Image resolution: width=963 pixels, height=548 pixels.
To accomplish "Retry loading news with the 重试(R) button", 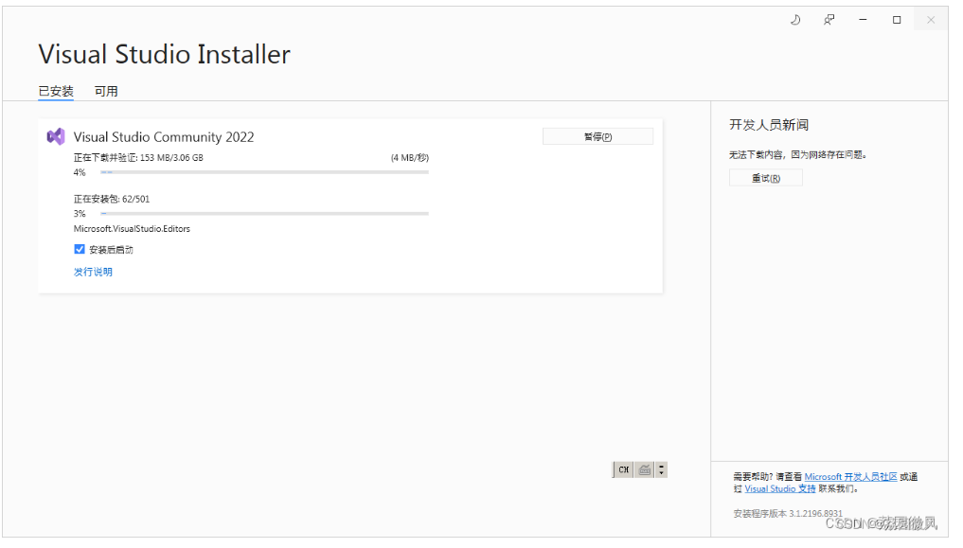I will click(x=766, y=178).
